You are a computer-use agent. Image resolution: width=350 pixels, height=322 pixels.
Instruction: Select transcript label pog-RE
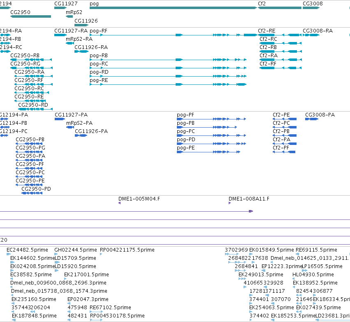point(99,80)
